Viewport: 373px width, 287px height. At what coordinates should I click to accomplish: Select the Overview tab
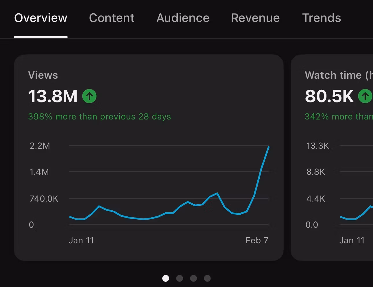41,18
